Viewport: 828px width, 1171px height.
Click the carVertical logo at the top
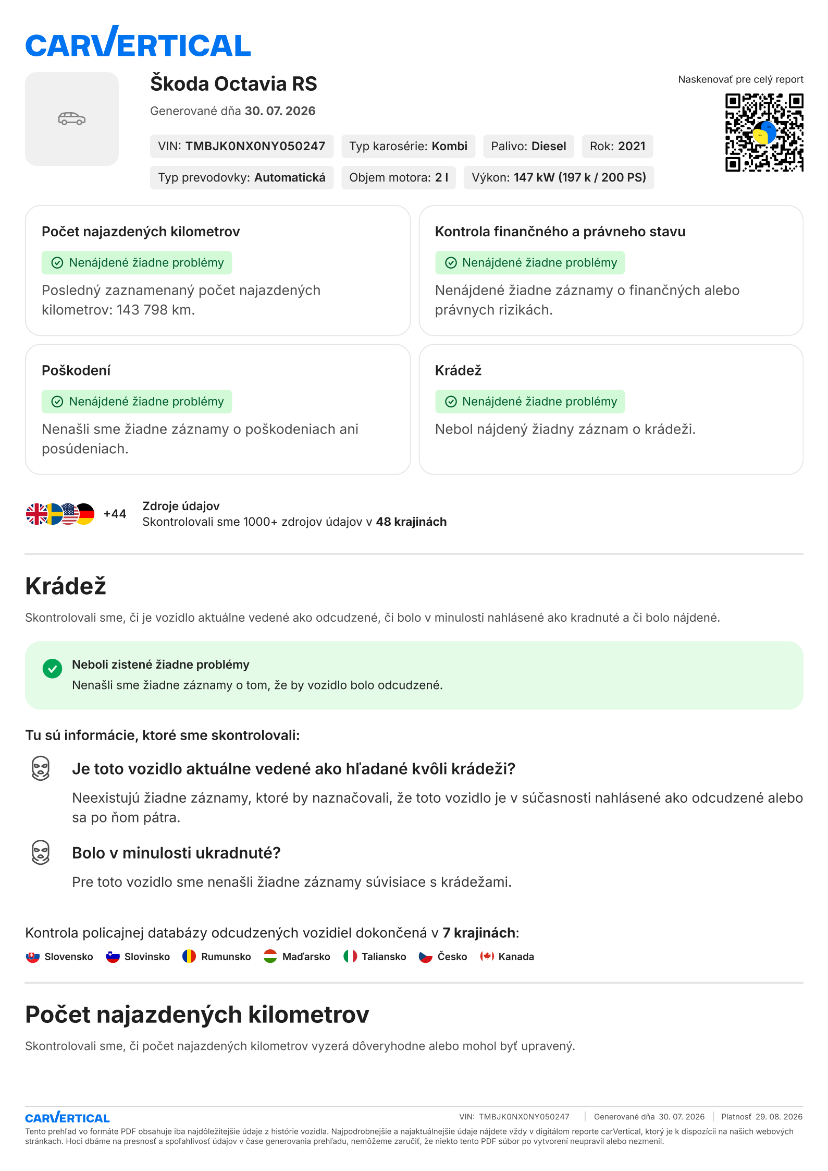(138, 41)
